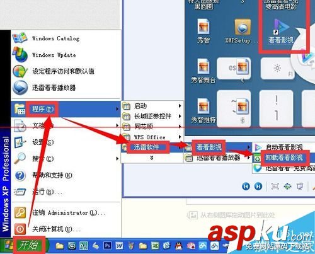Open the 程序(P) submenu
315x254 pixels.
pos(66,109)
